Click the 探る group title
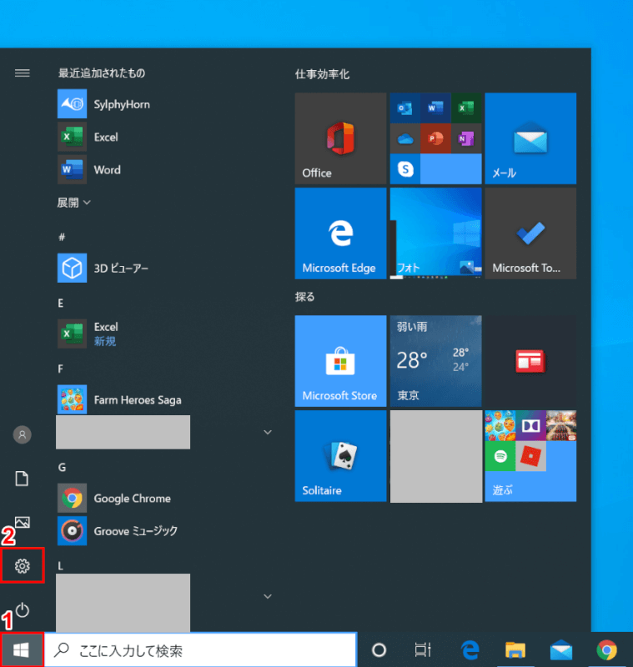 304,297
